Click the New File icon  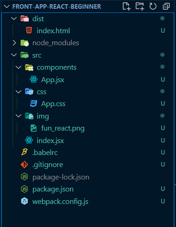(126, 6)
